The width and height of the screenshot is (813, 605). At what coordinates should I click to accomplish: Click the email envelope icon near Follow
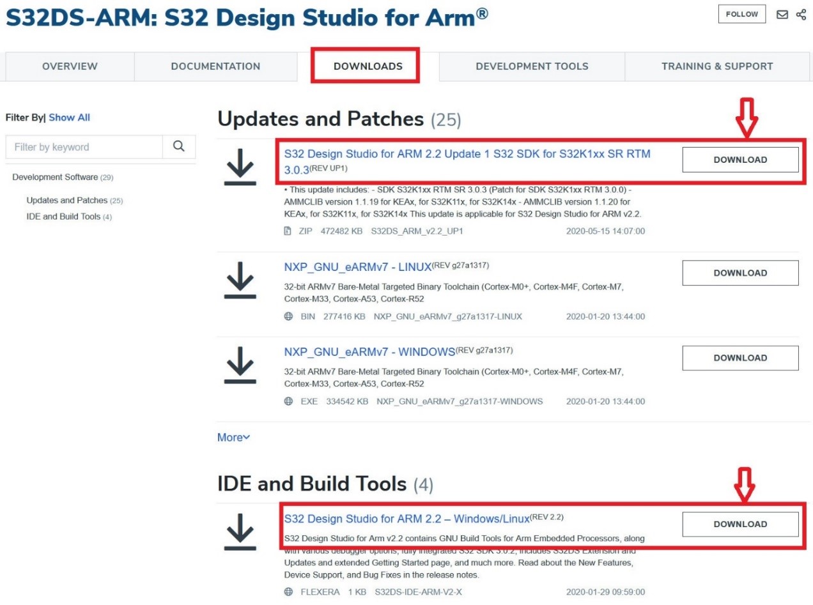point(782,14)
